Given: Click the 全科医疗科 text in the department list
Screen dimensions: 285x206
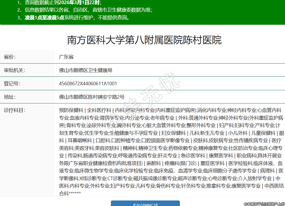Looking at the screenshot, I should coord(99,110).
